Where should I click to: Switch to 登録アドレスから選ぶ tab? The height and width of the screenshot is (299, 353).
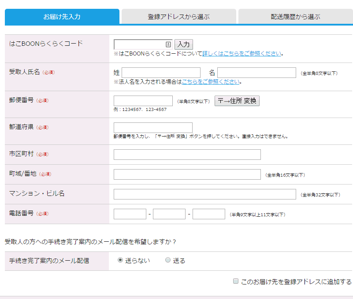[x=178, y=17]
